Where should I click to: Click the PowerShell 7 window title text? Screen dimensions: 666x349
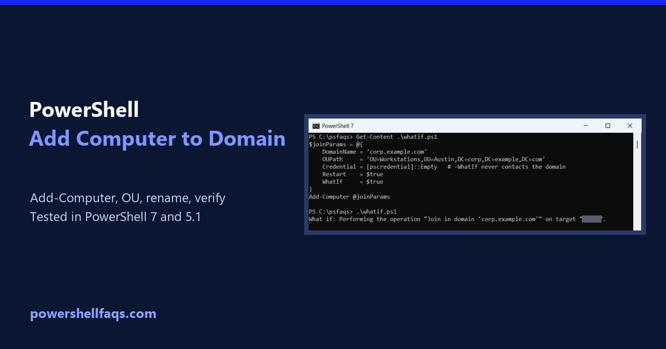point(338,126)
